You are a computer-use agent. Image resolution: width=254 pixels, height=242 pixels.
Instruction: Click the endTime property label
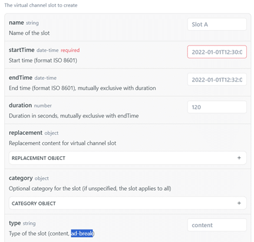(21, 78)
